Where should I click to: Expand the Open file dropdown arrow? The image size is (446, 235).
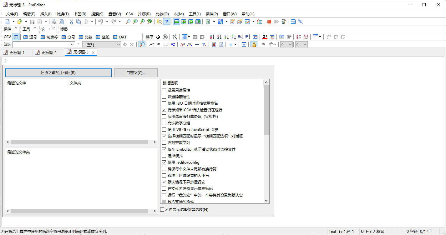26,22
